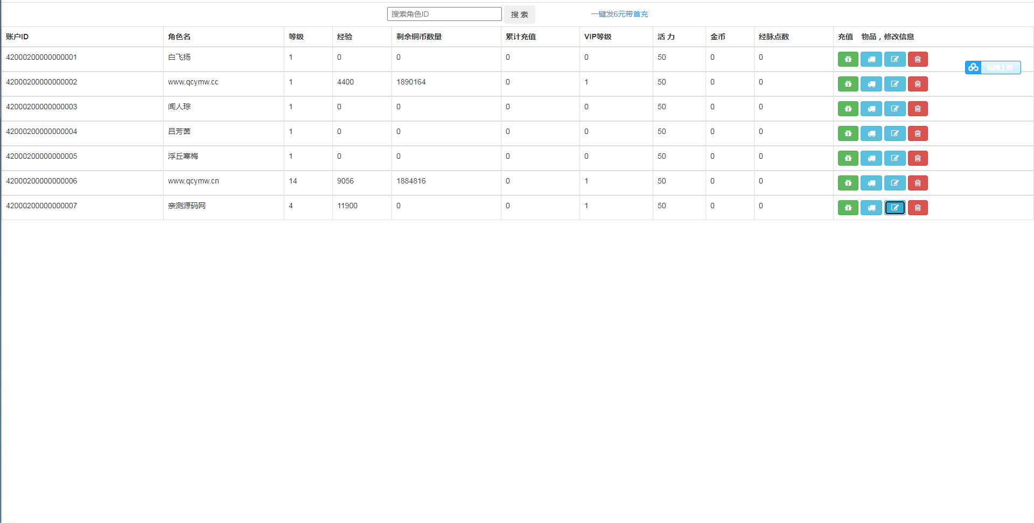1034x523 pixels.
Task: Open the 一键发6元带首充 link
Action: pyautogui.click(x=619, y=14)
